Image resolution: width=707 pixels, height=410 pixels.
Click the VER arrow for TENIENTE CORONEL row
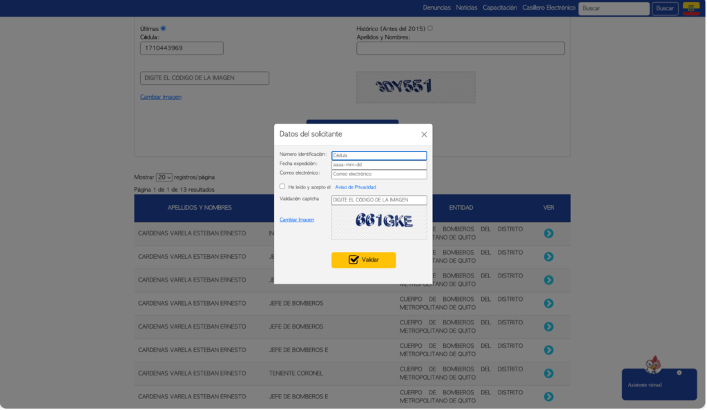point(548,373)
